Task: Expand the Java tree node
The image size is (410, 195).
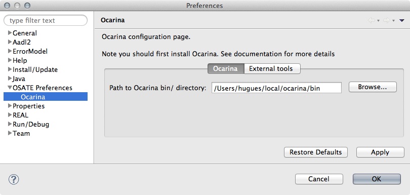Action: [10, 79]
